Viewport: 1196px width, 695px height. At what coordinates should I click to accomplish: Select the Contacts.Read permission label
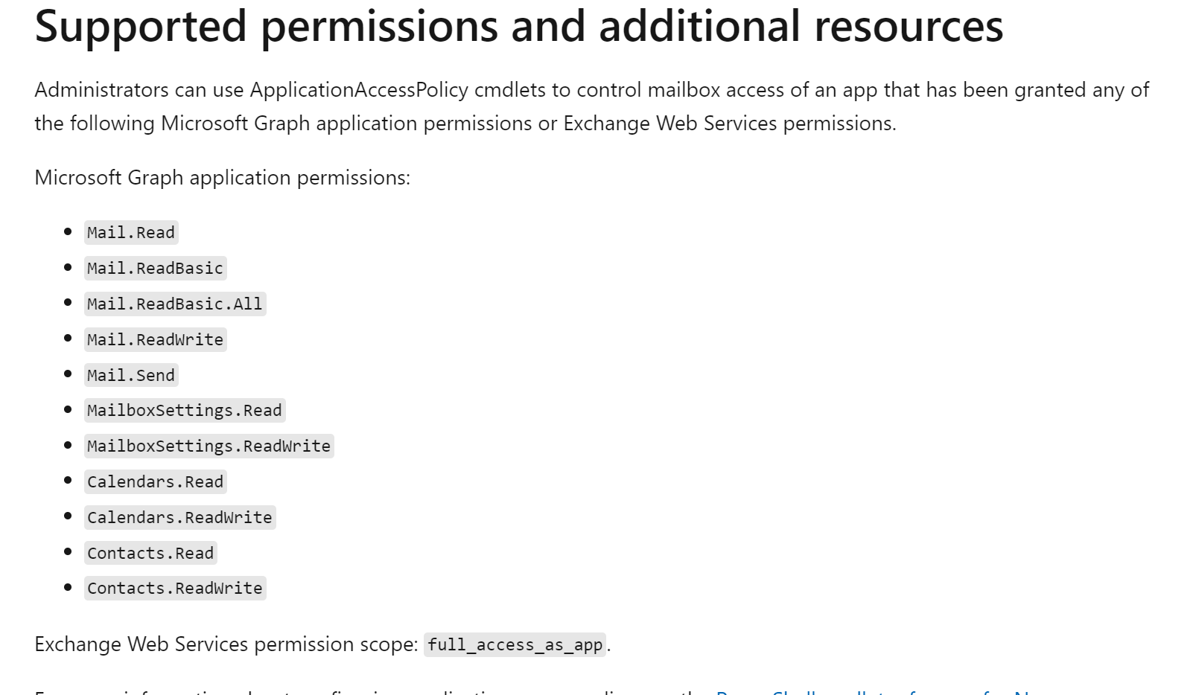pyautogui.click(x=150, y=554)
